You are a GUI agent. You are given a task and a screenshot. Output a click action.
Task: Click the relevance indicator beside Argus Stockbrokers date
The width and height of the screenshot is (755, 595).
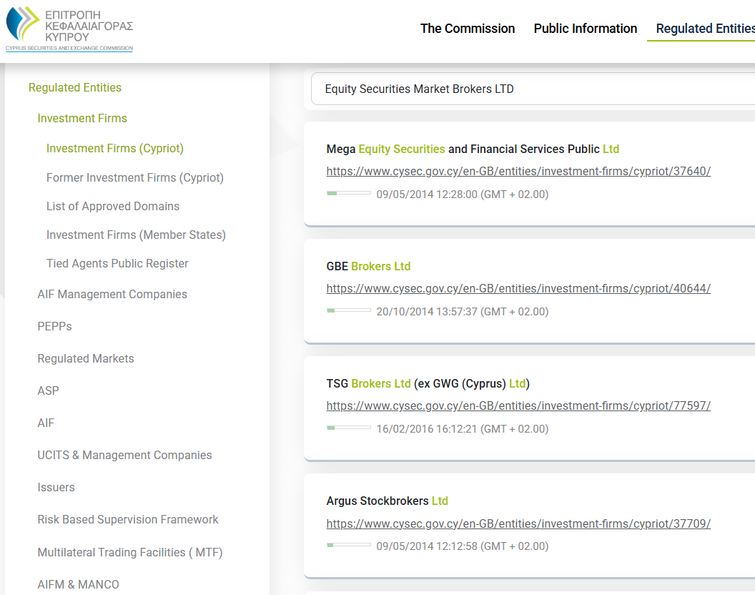(349, 546)
